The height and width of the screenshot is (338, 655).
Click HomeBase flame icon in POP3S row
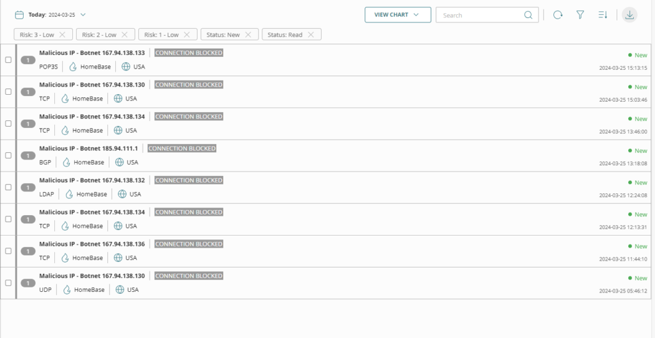click(73, 67)
